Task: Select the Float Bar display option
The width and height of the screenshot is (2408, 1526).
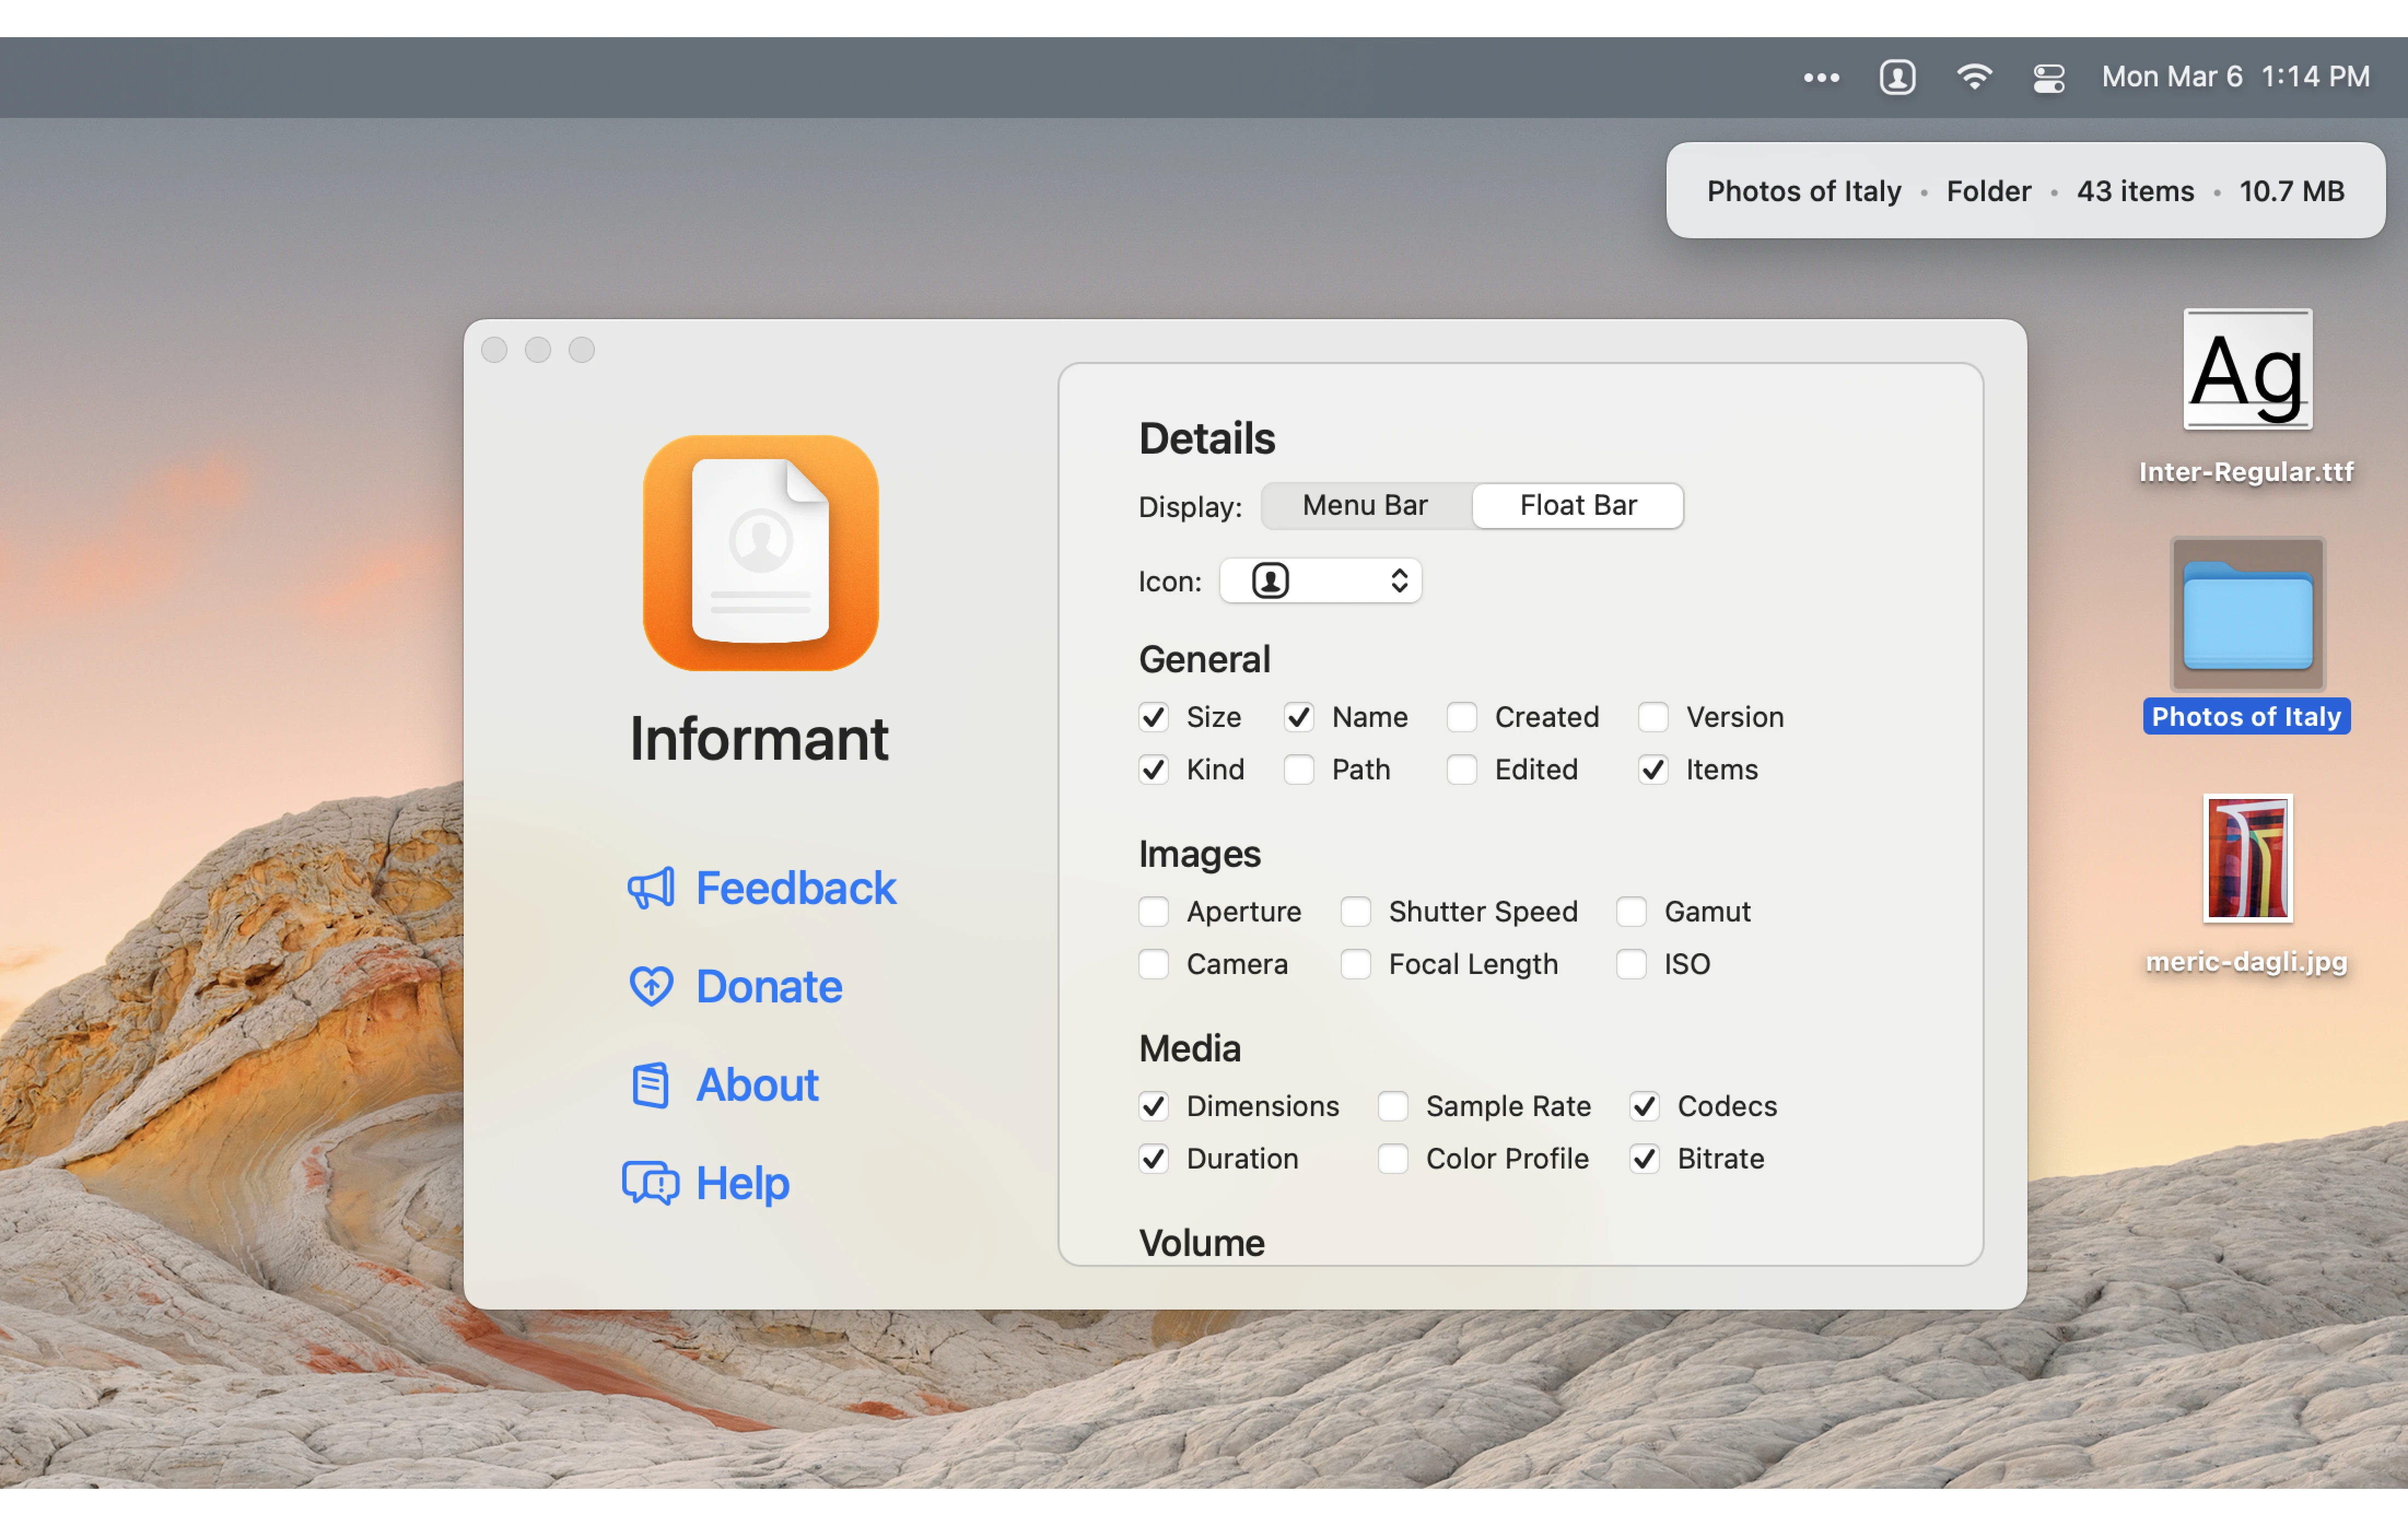Action: tap(1577, 506)
